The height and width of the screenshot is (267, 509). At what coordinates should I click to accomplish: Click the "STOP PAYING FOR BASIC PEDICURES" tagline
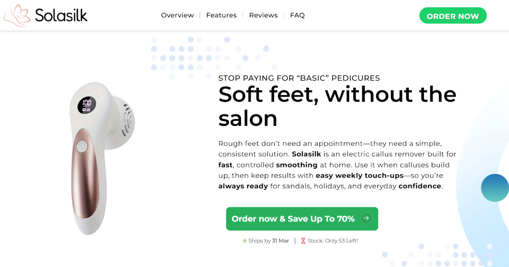pos(299,78)
